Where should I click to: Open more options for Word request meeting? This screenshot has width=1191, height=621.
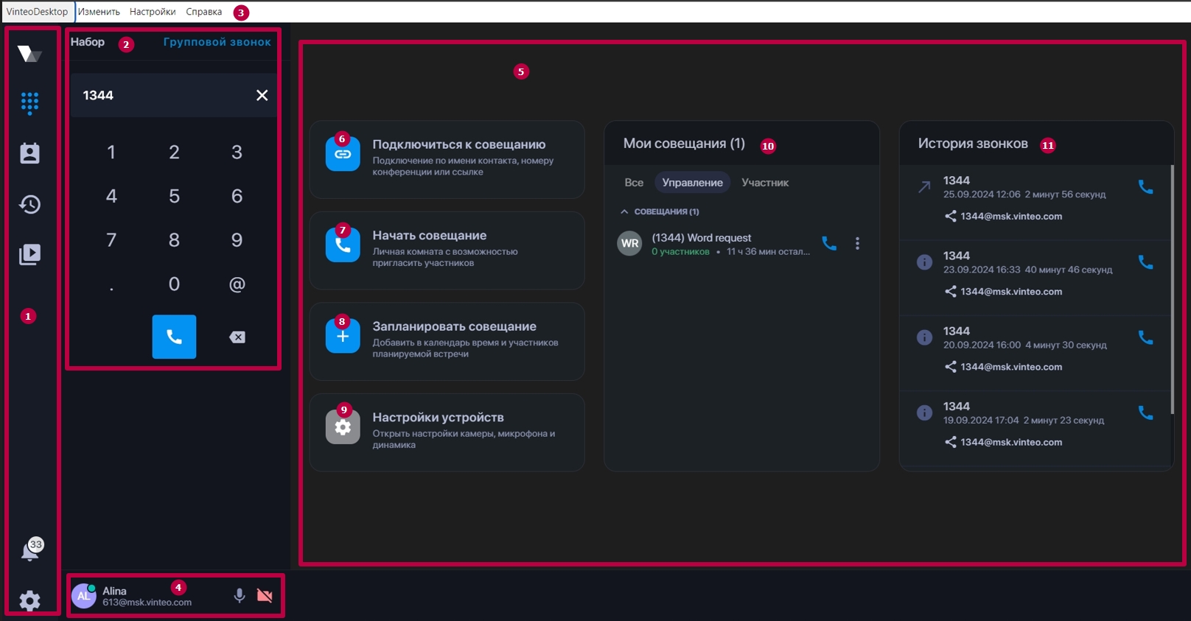coord(857,243)
